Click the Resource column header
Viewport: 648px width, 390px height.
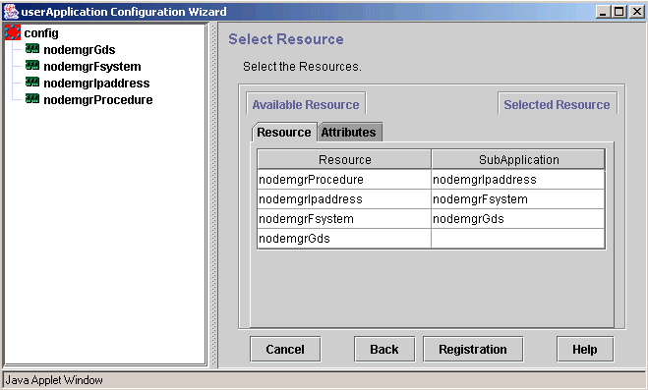344,160
